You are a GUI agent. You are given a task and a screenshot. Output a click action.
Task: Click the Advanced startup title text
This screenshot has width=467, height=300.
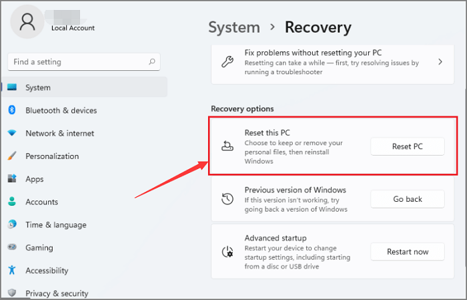(x=276, y=238)
